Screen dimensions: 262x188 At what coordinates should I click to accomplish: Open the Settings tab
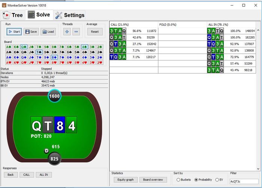(x=70, y=15)
